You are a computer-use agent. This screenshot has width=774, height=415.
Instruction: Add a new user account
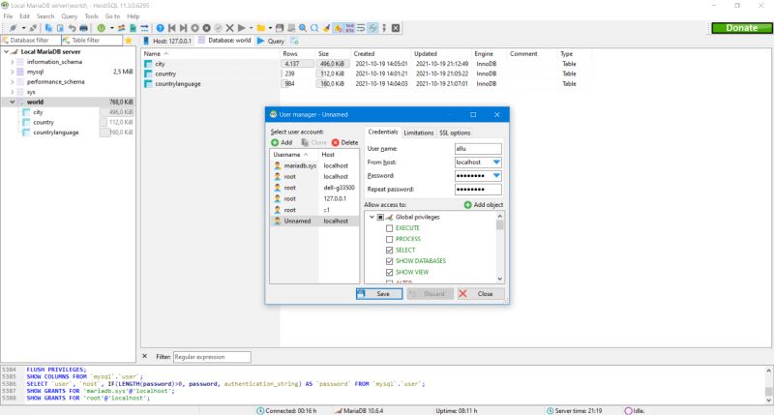point(282,142)
